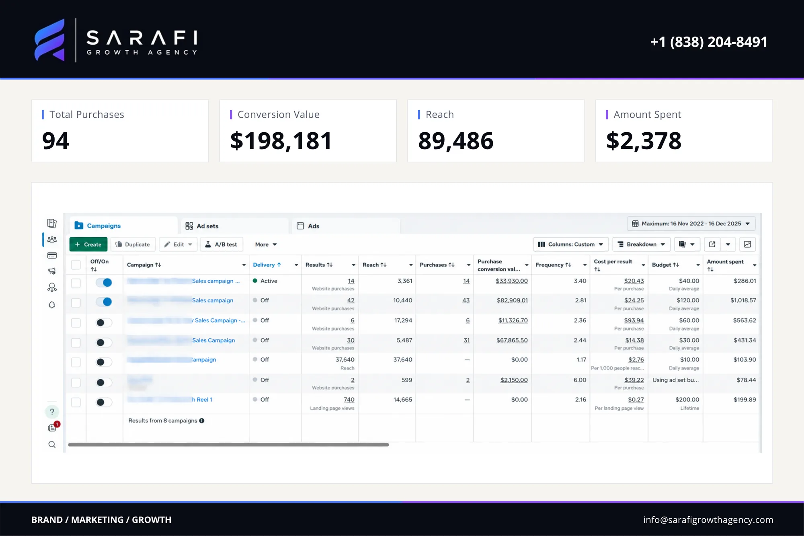Switch to the Ad sets tab

pyautogui.click(x=235, y=226)
